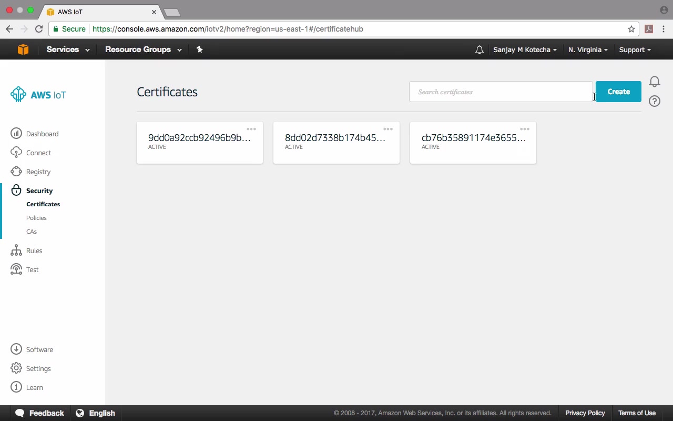Screen dimensions: 673x421
Task: Open CAs under Security
Action: pos(32,232)
